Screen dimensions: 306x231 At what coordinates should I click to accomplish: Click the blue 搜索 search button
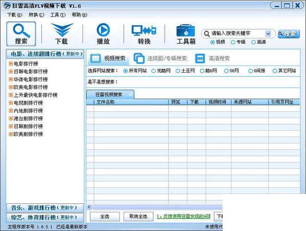(x=288, y=34)
